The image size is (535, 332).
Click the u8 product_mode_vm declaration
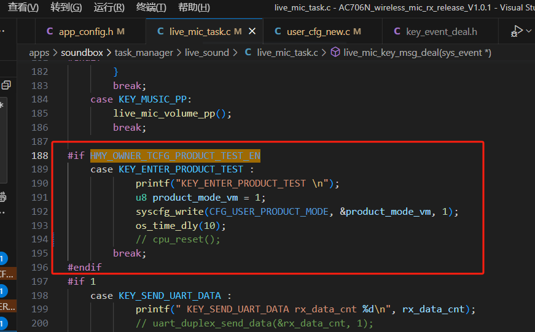(x=200, y=198)
